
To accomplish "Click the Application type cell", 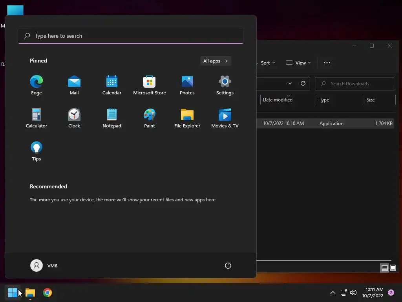I will click(331, 123).
